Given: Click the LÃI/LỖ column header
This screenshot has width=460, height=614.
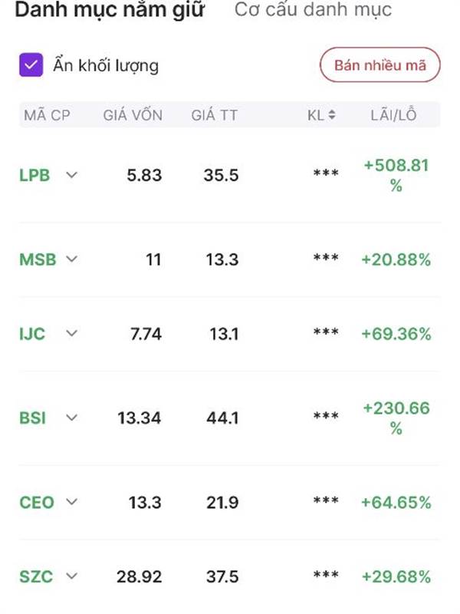Looking at the screenshot, I should 393,115.
